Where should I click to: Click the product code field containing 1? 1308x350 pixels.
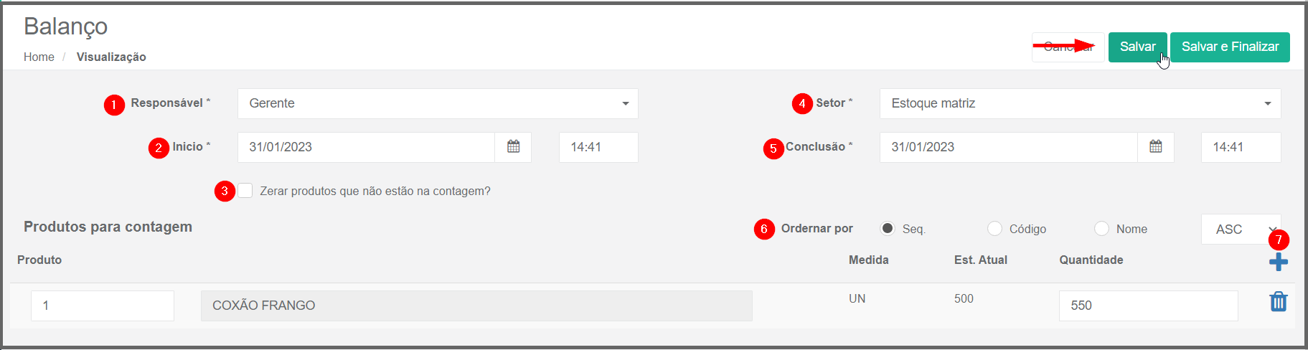pyautogui.click(x=103, y=306)
